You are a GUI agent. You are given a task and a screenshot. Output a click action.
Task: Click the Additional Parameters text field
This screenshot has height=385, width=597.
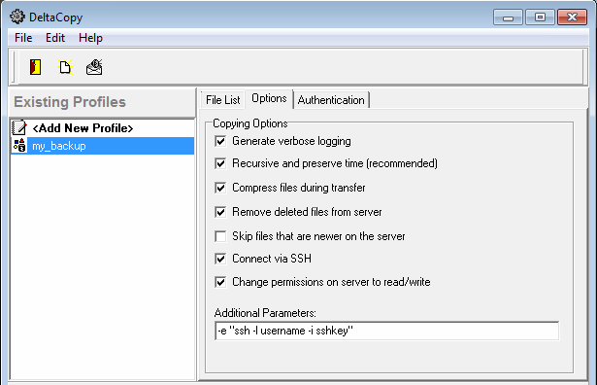click(x=386, y=331)
